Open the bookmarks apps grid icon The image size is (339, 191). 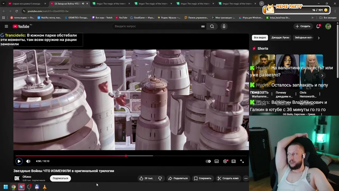[3, 18]
